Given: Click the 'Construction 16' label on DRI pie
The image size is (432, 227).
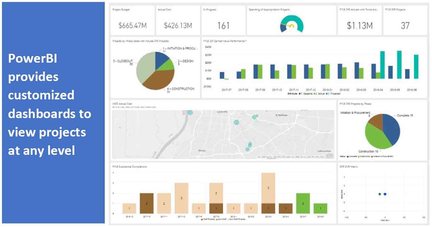Looking at the screenshot, I should pos(368,152).
